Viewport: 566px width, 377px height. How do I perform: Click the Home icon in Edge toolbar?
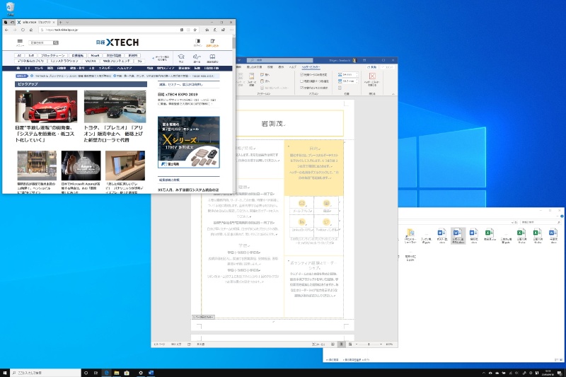click(31, 30)
